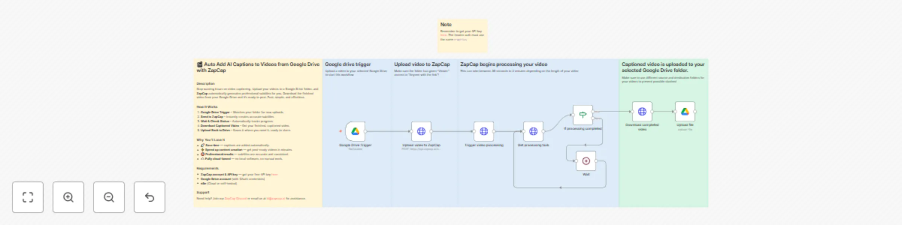Click the Note sticky at top
The width and height of the screenshot is (902, 225).
pyautogui.click(x=462, y=36)
